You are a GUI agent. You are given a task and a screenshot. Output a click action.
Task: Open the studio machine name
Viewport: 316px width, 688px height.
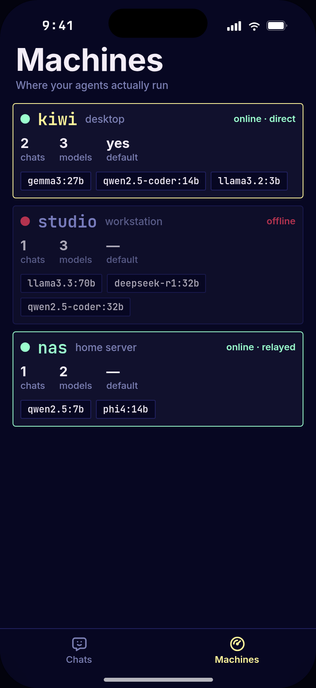coord(68,222)
